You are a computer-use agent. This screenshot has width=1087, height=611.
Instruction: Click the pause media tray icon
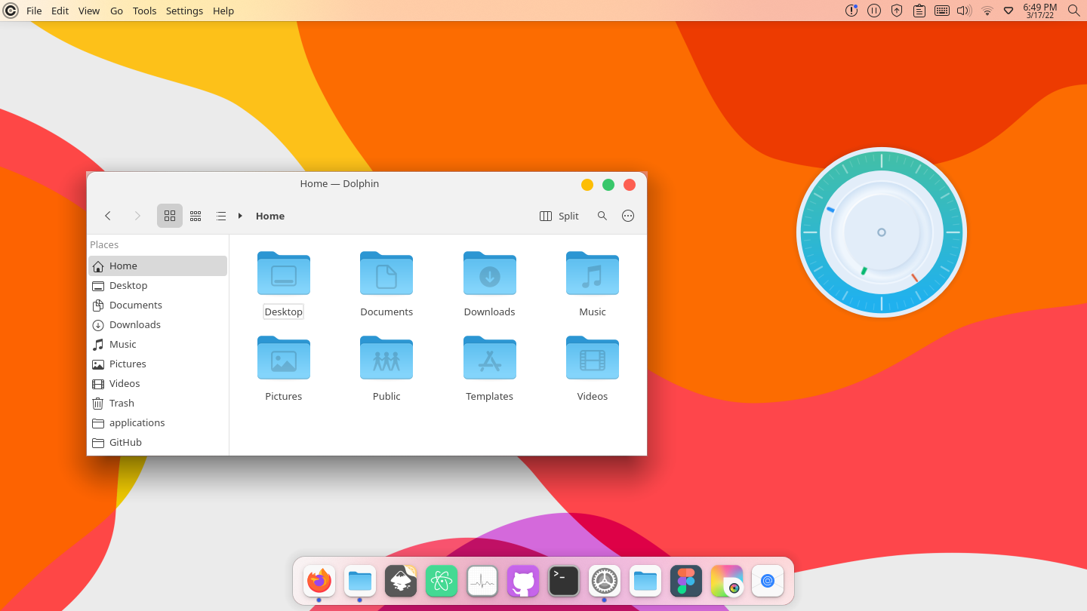(874, 11)
